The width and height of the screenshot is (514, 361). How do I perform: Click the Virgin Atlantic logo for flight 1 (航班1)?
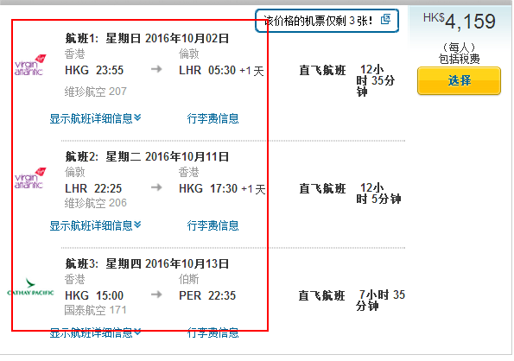30,65
